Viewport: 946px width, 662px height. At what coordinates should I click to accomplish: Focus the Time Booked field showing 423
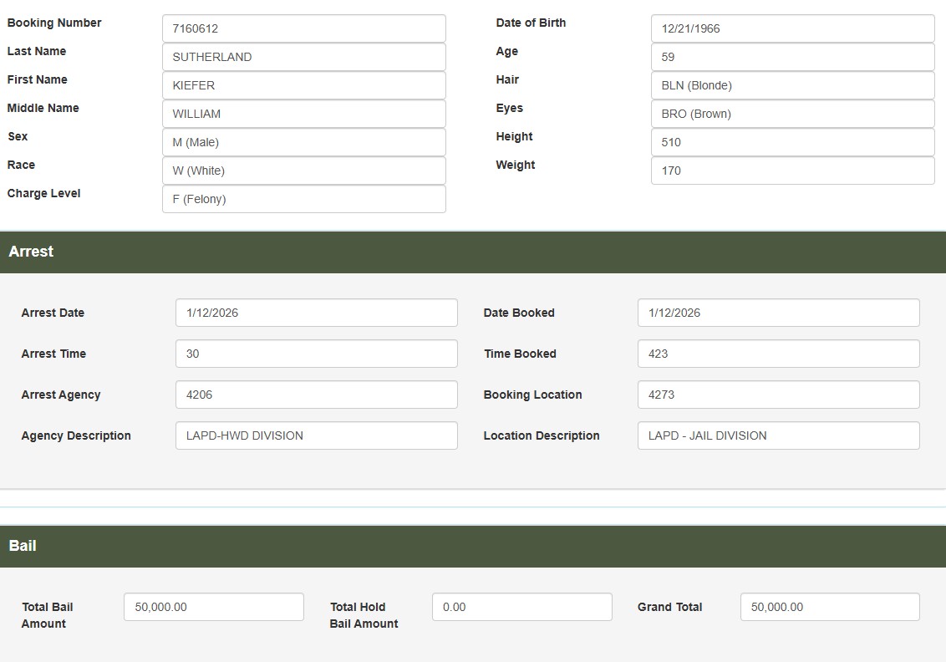tap(779, 354)
